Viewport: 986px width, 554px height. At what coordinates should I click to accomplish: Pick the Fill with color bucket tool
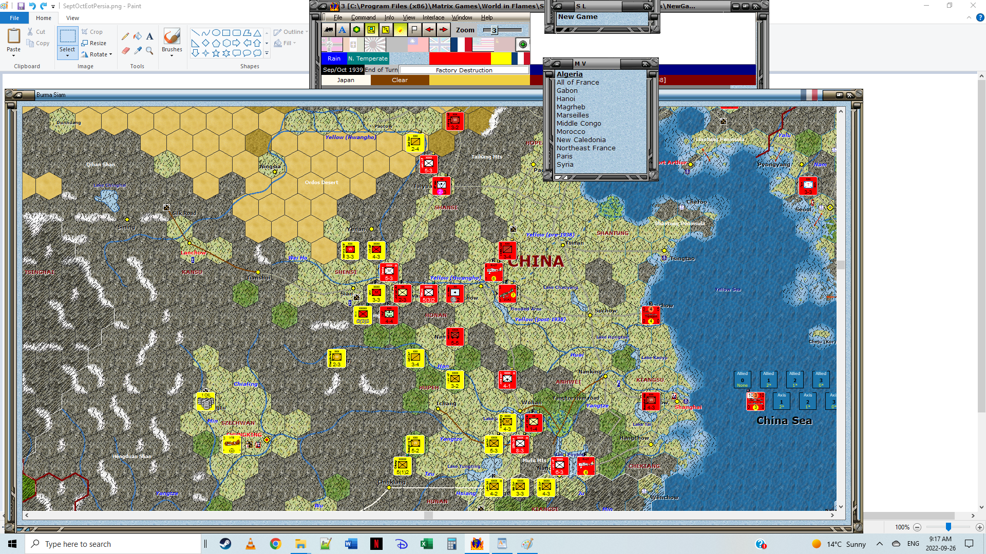(138, 36)
